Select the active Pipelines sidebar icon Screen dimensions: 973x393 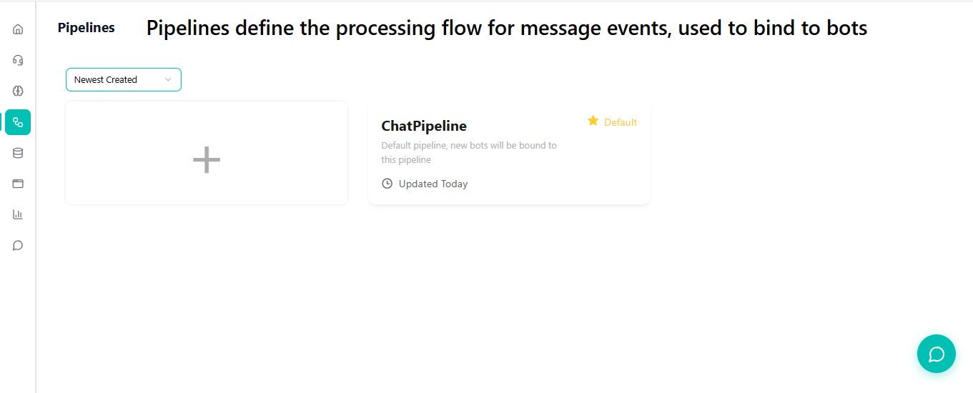coord(18,122)
